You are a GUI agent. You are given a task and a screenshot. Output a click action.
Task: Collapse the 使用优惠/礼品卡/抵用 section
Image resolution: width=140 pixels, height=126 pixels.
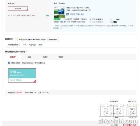[27, 51]
